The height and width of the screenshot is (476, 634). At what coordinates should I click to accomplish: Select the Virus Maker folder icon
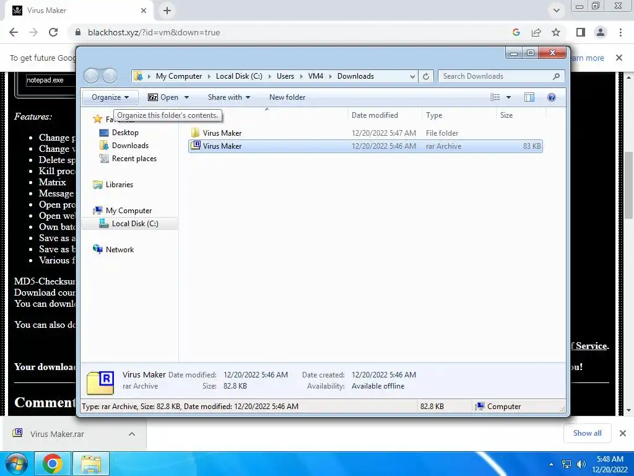(x=195, y=133)
